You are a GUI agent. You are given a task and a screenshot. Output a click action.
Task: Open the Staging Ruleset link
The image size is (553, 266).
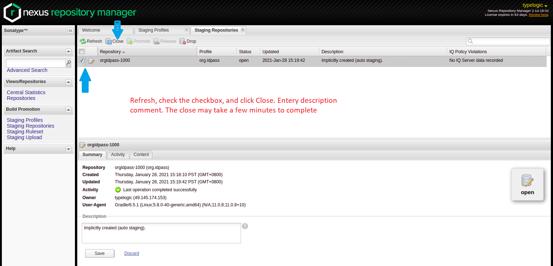(25, 132)
